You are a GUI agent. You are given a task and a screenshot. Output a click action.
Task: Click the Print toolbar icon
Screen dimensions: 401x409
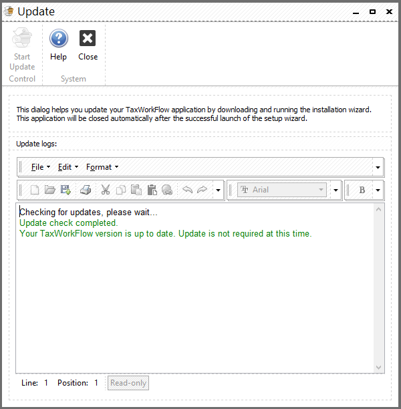pos(86,190)
